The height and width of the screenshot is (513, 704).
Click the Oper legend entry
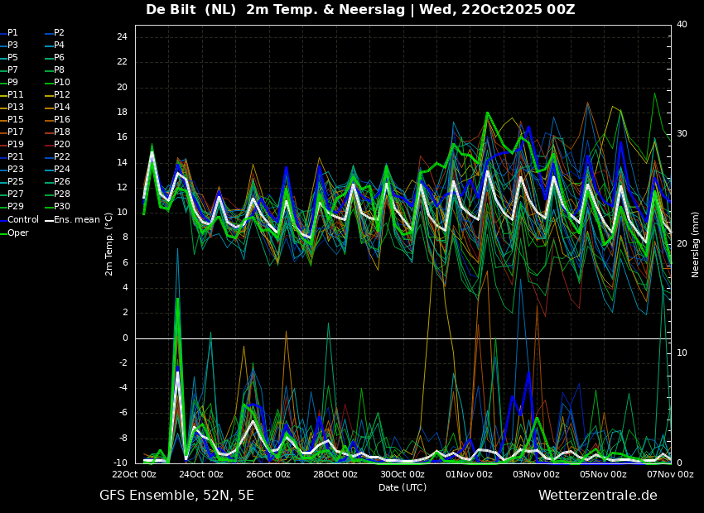[x=17, y=233]
